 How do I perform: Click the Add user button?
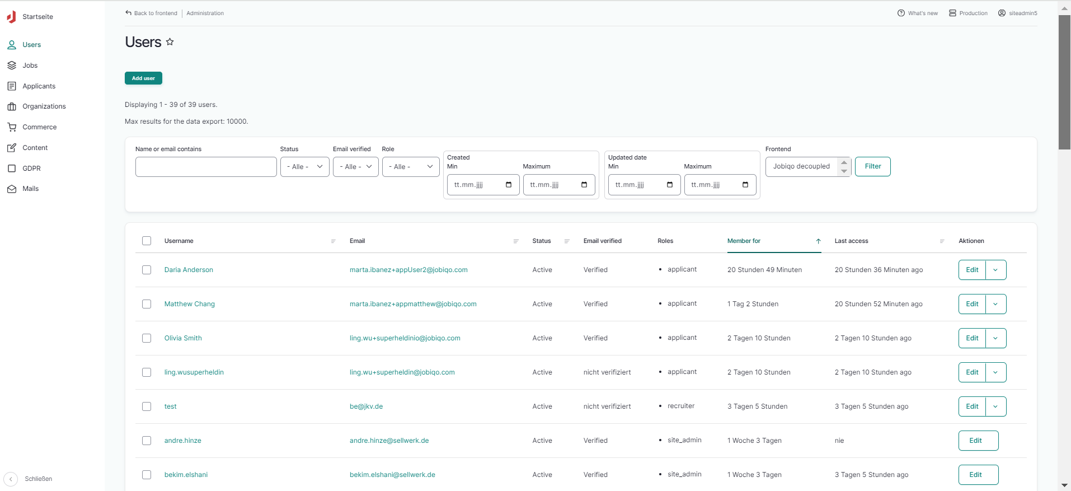coord(143,78)
